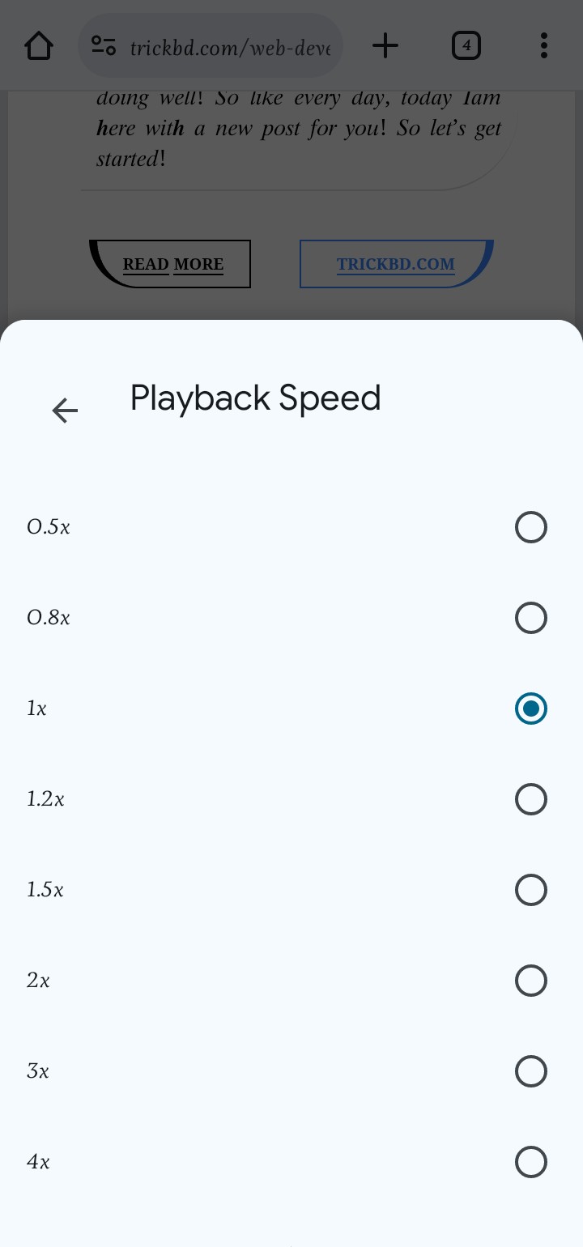Select the 4x speed radio button
The height and width of the screenshot is (1247, 583).
click(x=530, y=1162)
